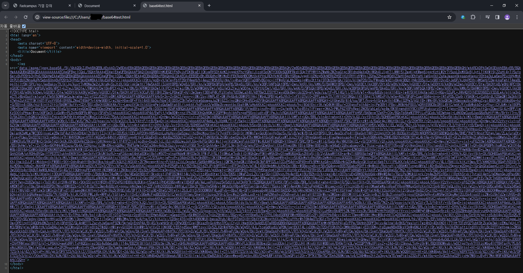Open a new tab with plus button
This screenshot has width=523, height=273.
coord(209,5)
